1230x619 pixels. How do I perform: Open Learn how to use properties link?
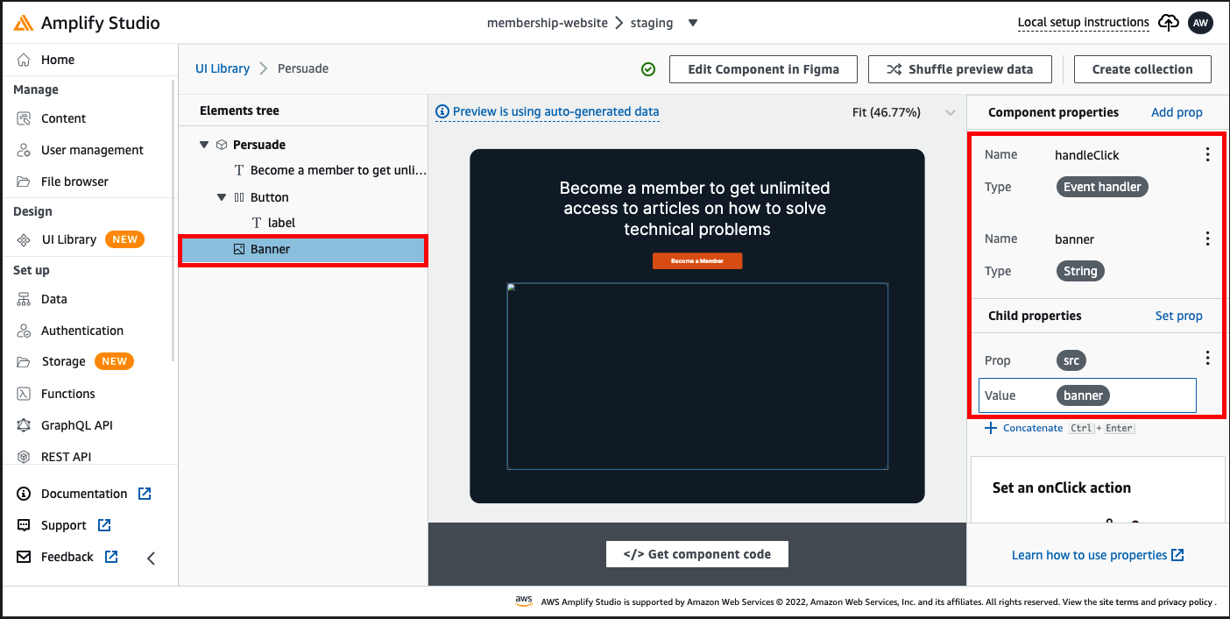[1098, 555]
